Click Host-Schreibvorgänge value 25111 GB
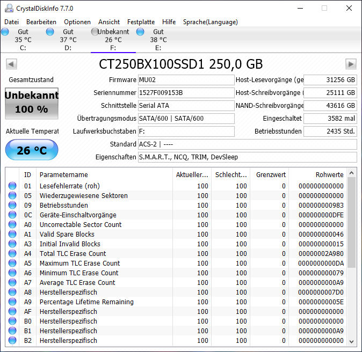362x352 pixels. pyautogui.click(x=330, y=93)
